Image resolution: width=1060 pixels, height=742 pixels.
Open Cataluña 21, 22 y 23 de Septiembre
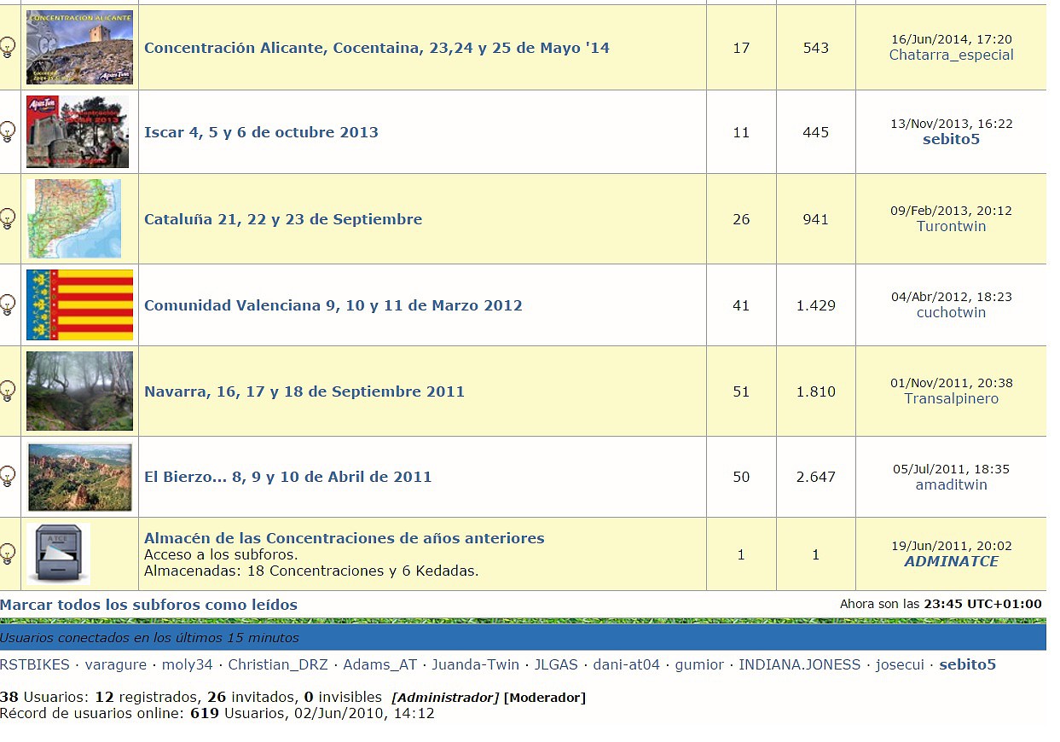[283, 219]
